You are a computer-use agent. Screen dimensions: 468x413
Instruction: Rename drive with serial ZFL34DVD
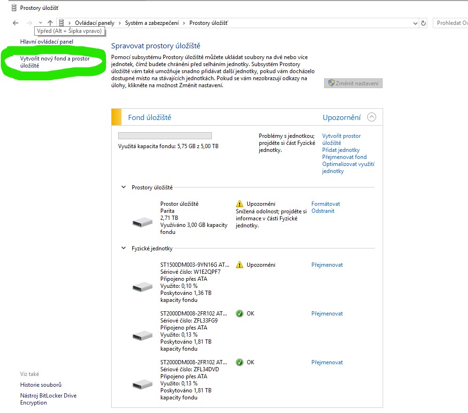click(327, 362)
